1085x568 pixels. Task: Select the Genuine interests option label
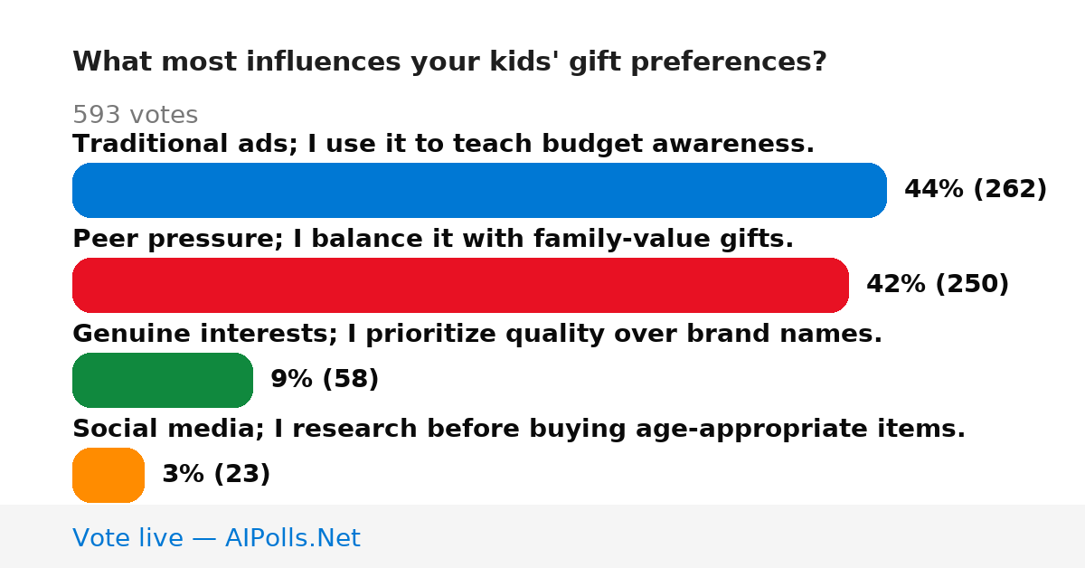477,334
